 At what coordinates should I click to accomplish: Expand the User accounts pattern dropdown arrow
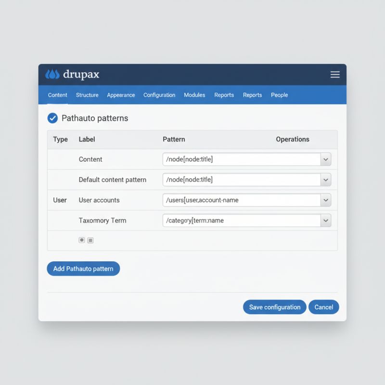click(326, 200)
